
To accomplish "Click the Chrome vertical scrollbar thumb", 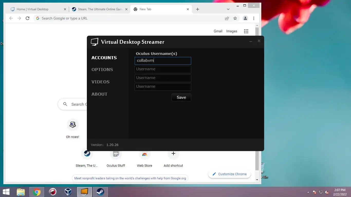I will pos(257,99).
